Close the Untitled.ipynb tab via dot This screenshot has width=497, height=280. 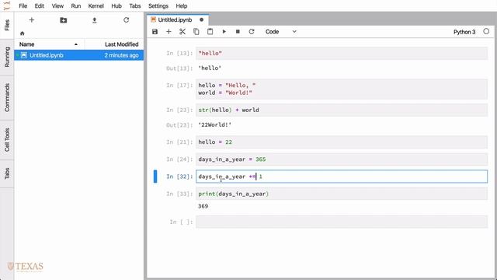coord(201,19)
